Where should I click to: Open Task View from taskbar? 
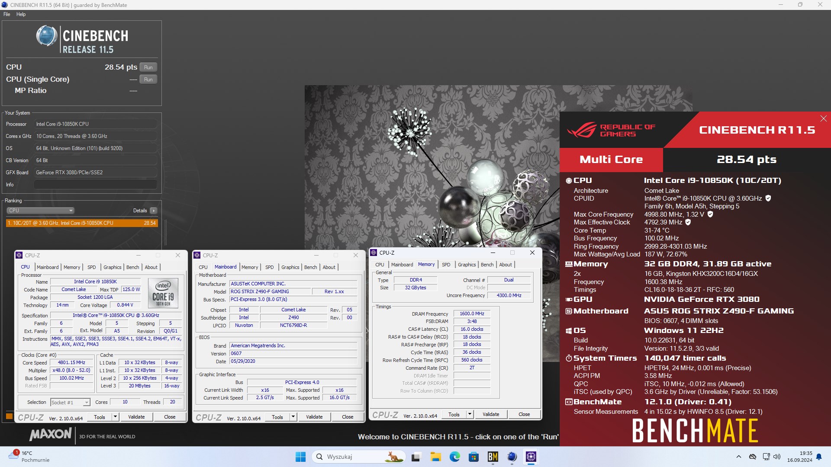416,457
